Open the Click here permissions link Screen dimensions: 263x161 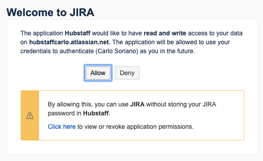(62, 127)
